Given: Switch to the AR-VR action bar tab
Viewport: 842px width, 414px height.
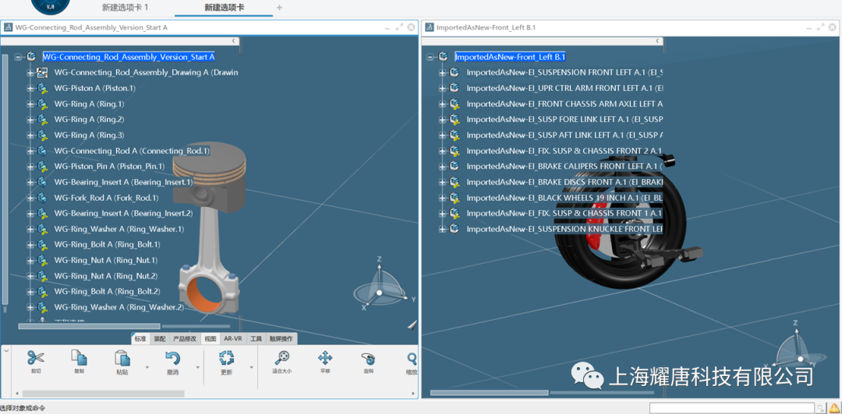Looking at the screenshot, I should click(233, 339).
